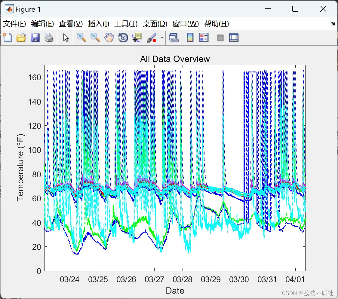Image resolution: width=338 pixels, height=299 pixels.
Task: Toggle the Edit Plot arrow tool
Action: click(x=66, y=38)
